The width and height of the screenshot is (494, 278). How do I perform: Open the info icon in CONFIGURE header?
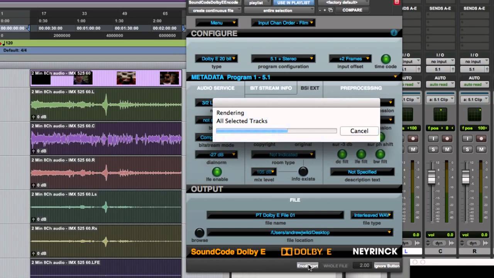pyautogui.click(x=394, y=33)
